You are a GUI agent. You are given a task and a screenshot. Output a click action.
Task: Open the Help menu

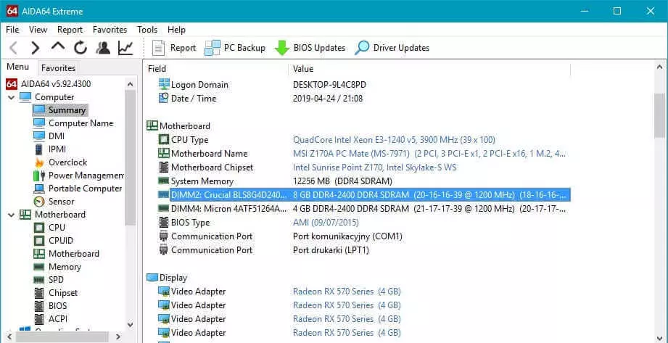click(176, 30)
